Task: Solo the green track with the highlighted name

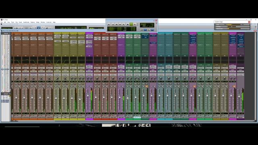Action: [135, 86]
